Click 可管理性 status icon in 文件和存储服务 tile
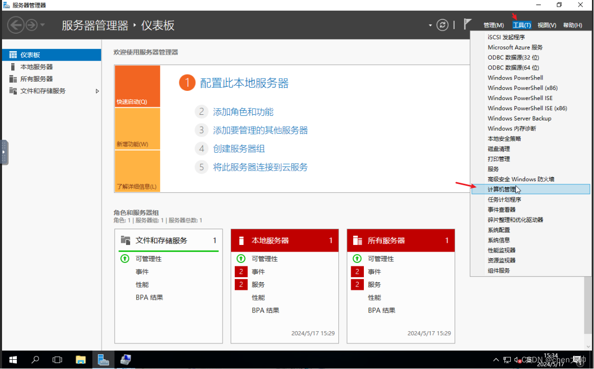The image size is (594, 369). click(125, 259)
